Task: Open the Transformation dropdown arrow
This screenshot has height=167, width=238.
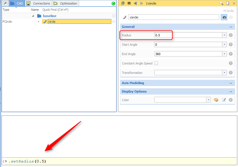Action: tap(224, 72)
